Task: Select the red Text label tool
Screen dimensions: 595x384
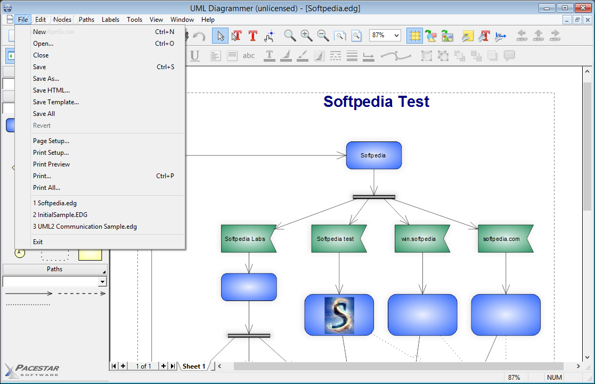Action: point(252,36)
